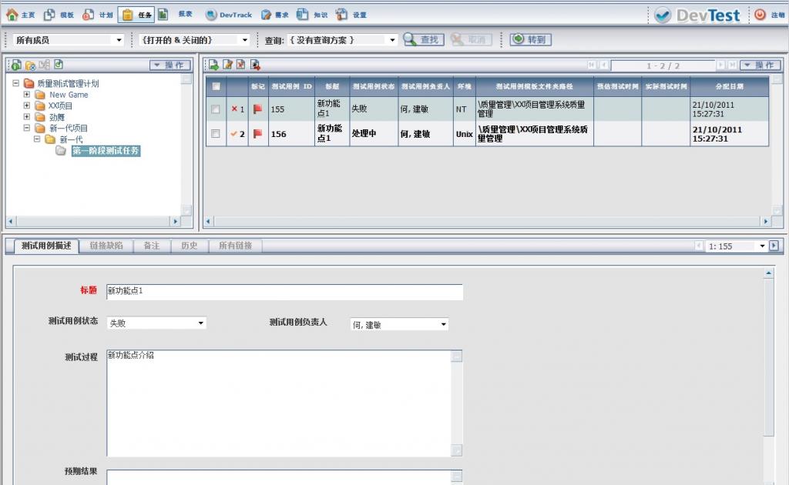Viewport: 789px width, 485px height.
Task: Tick the checkbox for test case 155
Action: (x=216, y=109)
